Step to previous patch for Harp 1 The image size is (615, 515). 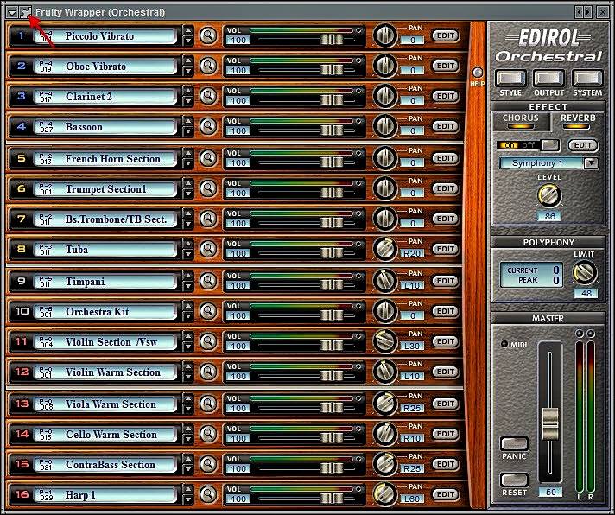click(188, 489)
